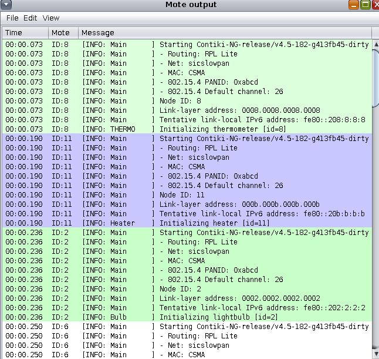Screen dimensions: 379x359
Task: Minimize the Mote output window
Action: click(x=354, y=4)
